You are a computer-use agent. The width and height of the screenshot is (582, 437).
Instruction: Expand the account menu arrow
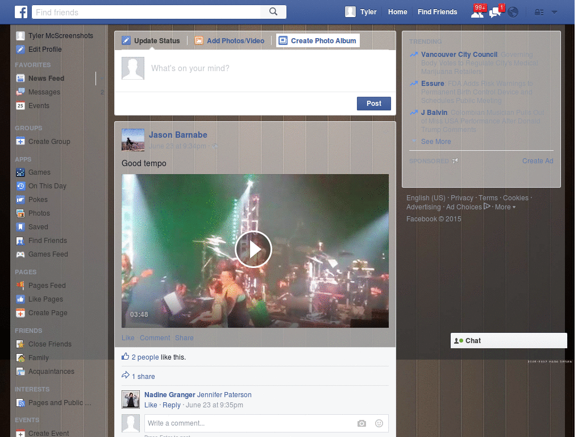554,13
